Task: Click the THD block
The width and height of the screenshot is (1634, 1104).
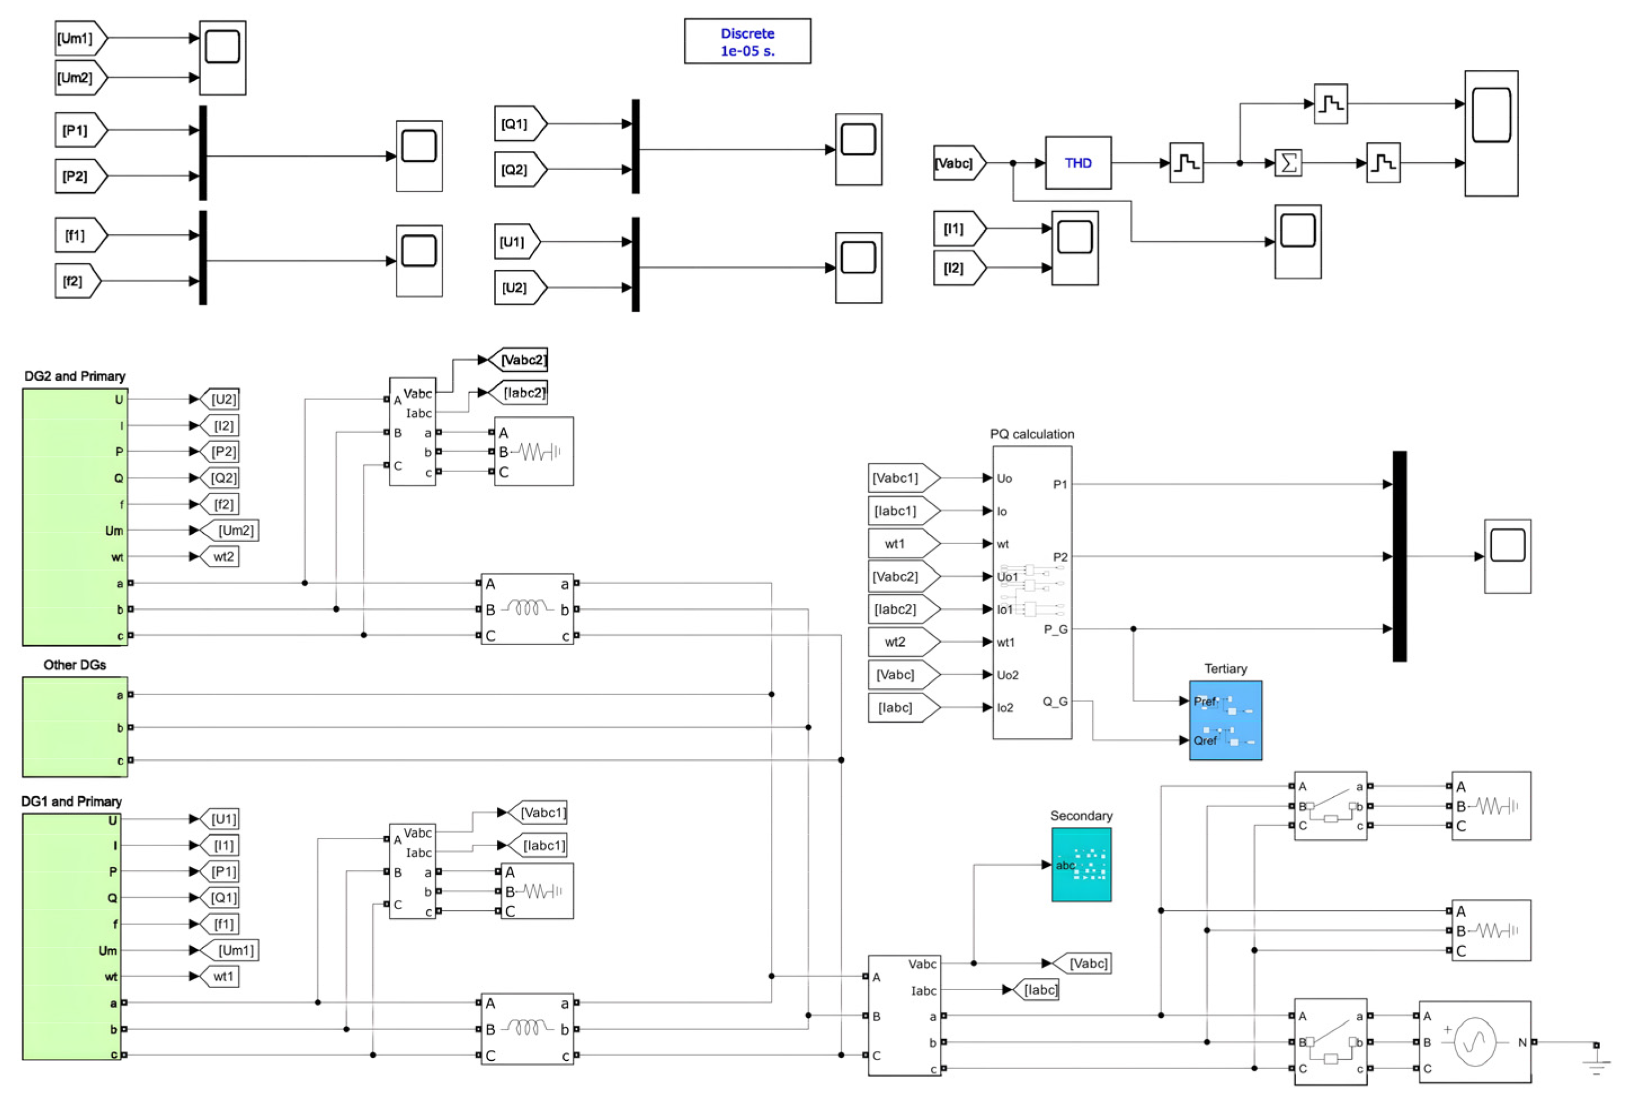Action: [x=1078, y=163]
